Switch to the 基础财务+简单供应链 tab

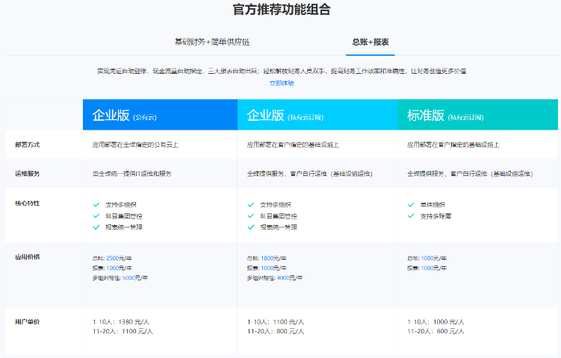(x=212, y=42)
